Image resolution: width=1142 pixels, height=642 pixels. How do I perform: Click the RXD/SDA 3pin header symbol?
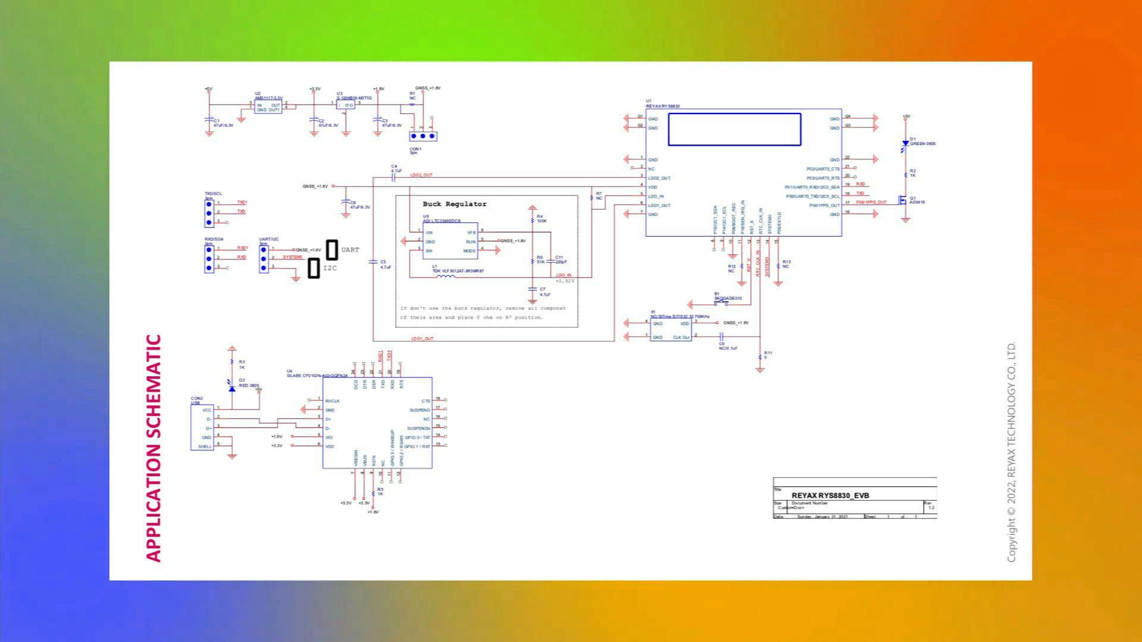209,259
